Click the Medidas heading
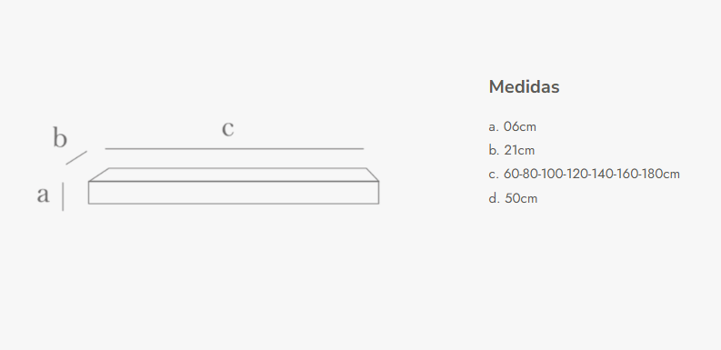The image size is (721, 350). [524, 87]
